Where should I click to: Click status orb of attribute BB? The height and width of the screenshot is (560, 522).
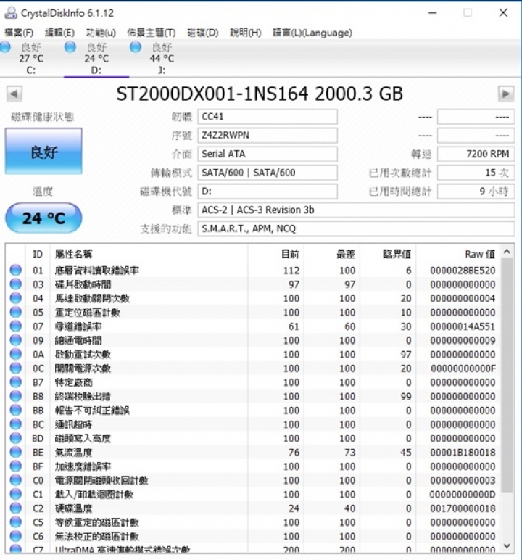(x=16, y=411)
